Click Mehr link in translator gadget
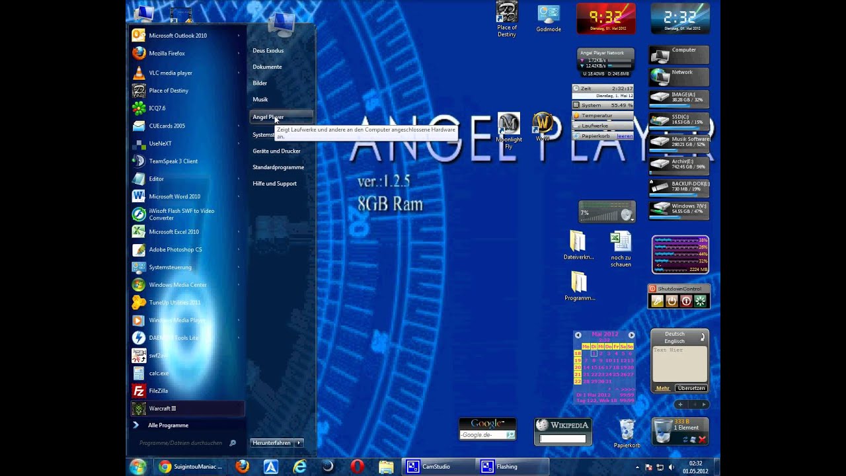The height and width of the screenshot is (476, 846). 663,388
